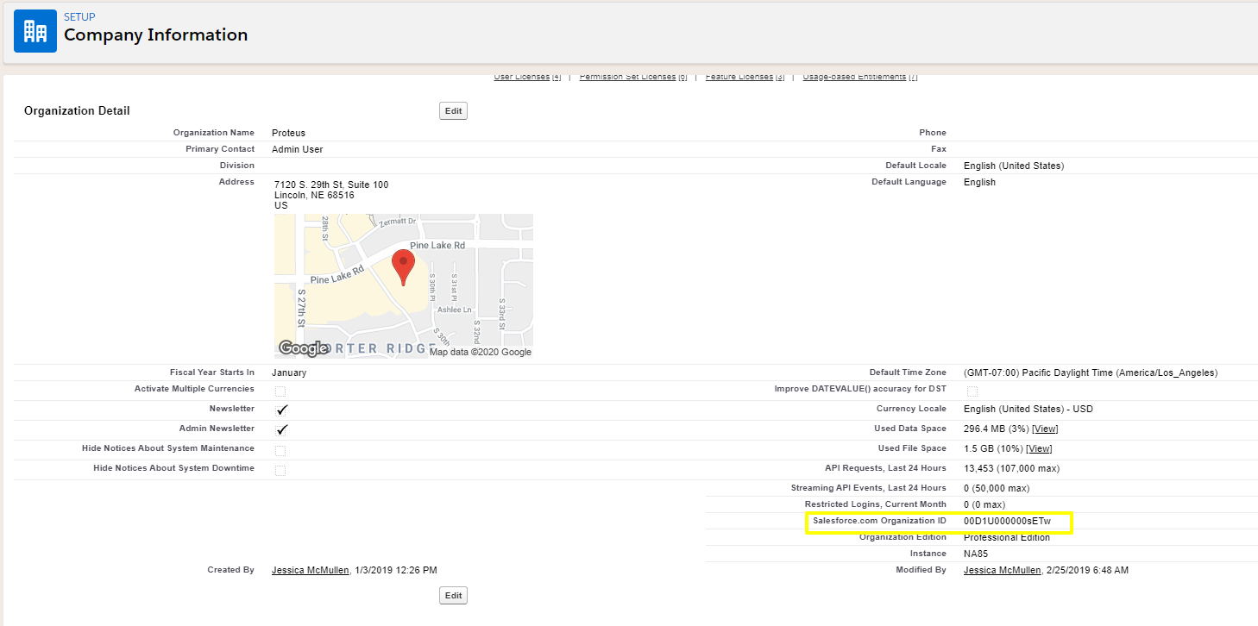The width and height of the screenshot is (1258, 626).
Task: Click the Salesforce.com Organization ID label
Action: [x=879, y=521]
